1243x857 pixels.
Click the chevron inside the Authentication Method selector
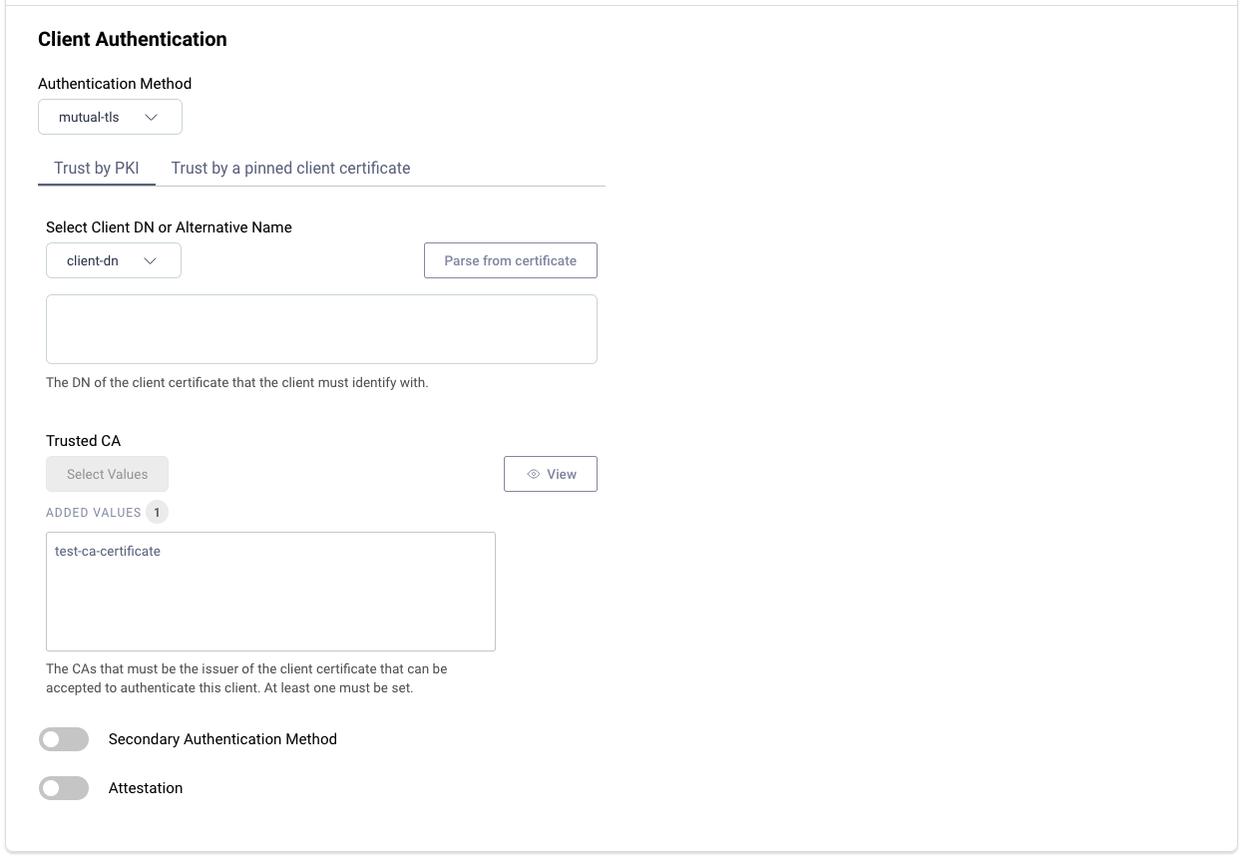153,117
